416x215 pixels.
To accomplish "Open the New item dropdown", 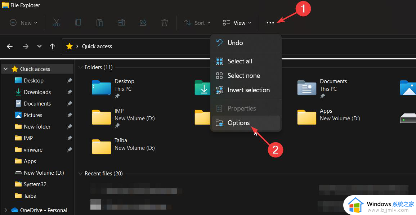I will pyautogui.click(x=23, y=23).
